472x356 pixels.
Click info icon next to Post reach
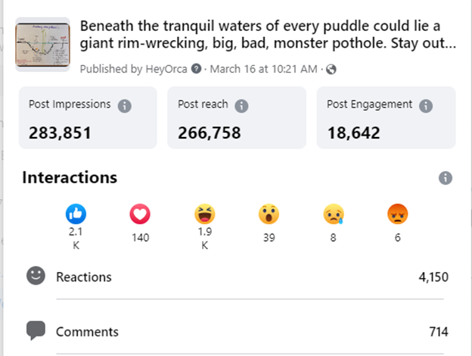point(241,106)
